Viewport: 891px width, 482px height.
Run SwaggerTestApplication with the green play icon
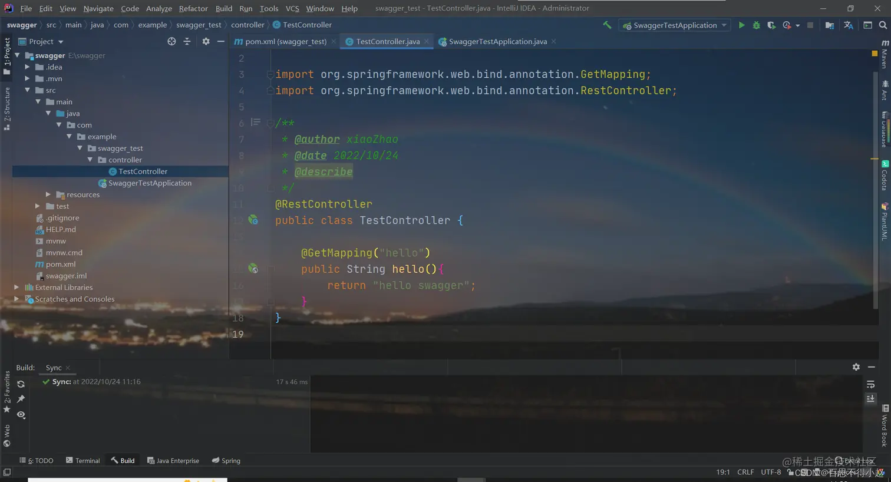pyautogui.click(x=741, y=25)
